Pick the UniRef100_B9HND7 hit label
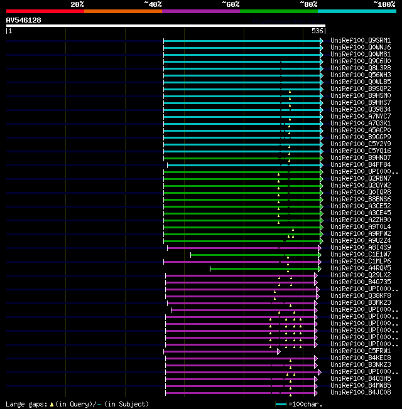 (361, 158)
